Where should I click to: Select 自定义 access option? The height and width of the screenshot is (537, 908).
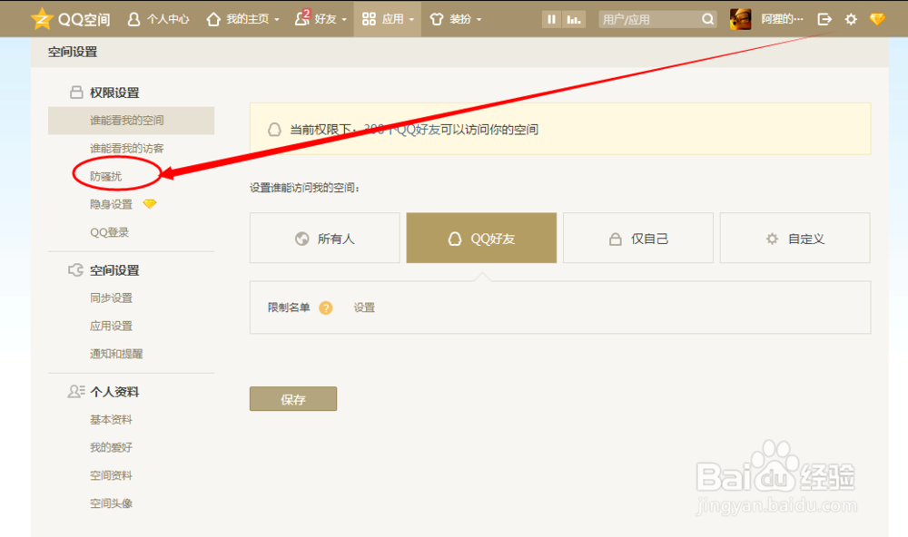(x=794, y=238)
